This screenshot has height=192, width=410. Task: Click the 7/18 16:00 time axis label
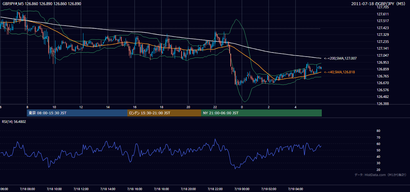(x=134, y=189)
